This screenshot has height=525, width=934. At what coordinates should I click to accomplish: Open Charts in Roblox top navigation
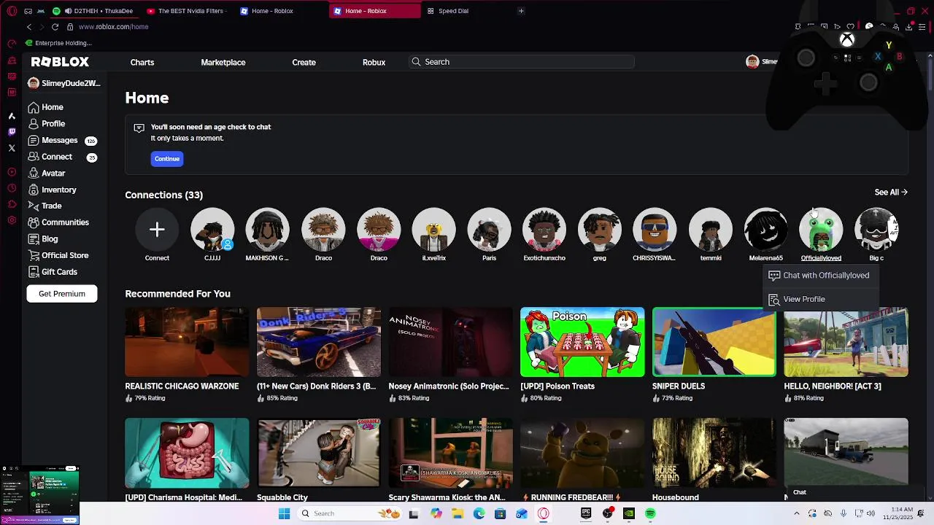tap(142, 62)
